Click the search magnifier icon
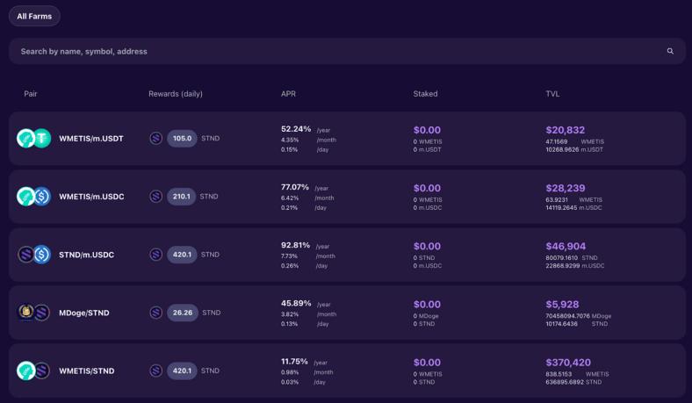 click(670, 51)
